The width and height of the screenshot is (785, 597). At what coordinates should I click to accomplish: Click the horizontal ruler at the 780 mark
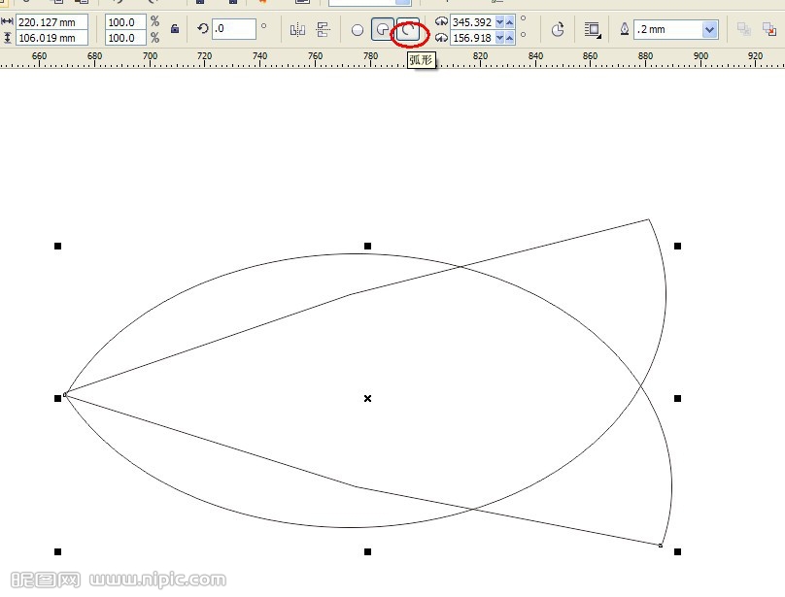[370, 58]
